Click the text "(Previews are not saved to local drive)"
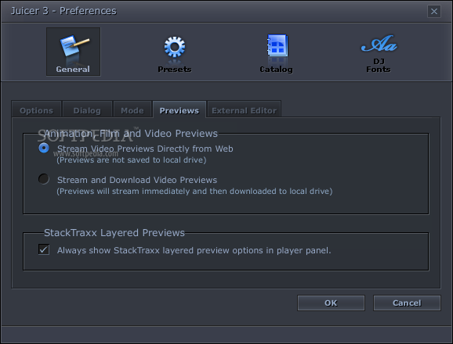The image size is (453, 344). 132,160
